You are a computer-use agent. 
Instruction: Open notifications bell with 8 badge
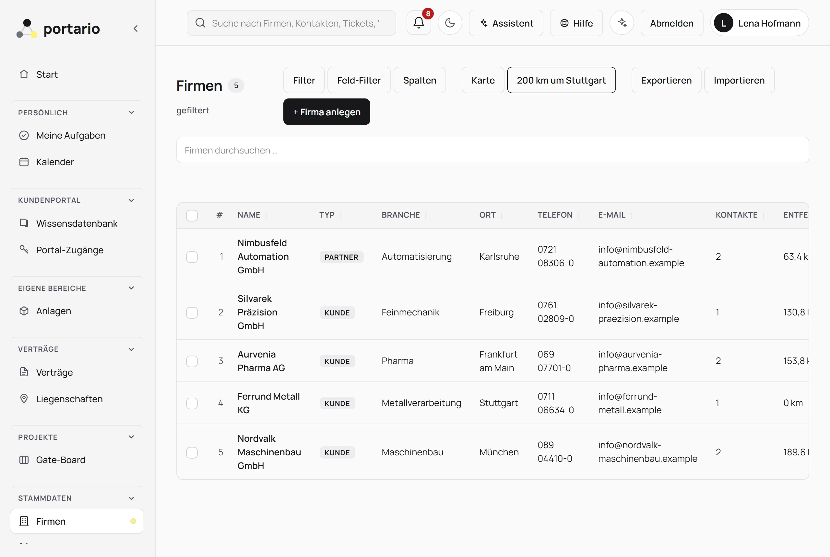point(419,23)
